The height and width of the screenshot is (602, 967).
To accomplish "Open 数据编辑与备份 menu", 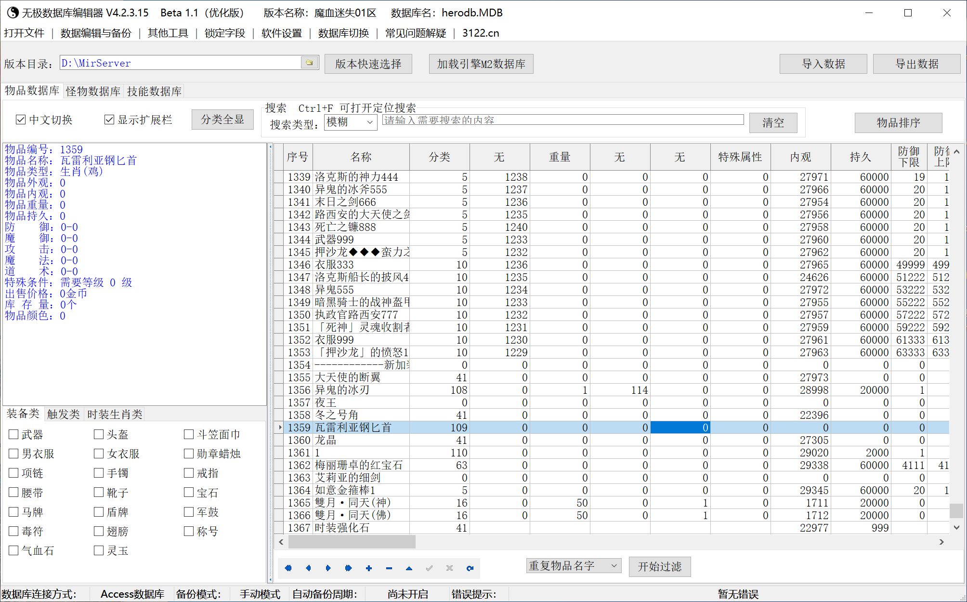I will point(96,33).
